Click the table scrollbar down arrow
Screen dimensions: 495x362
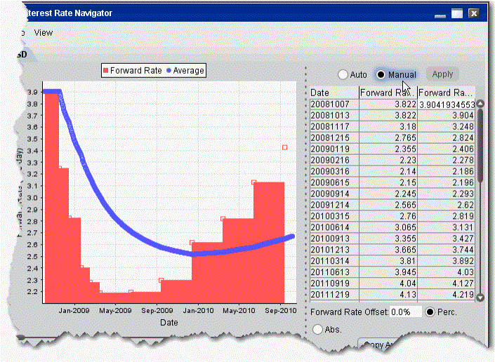point(481,297)
